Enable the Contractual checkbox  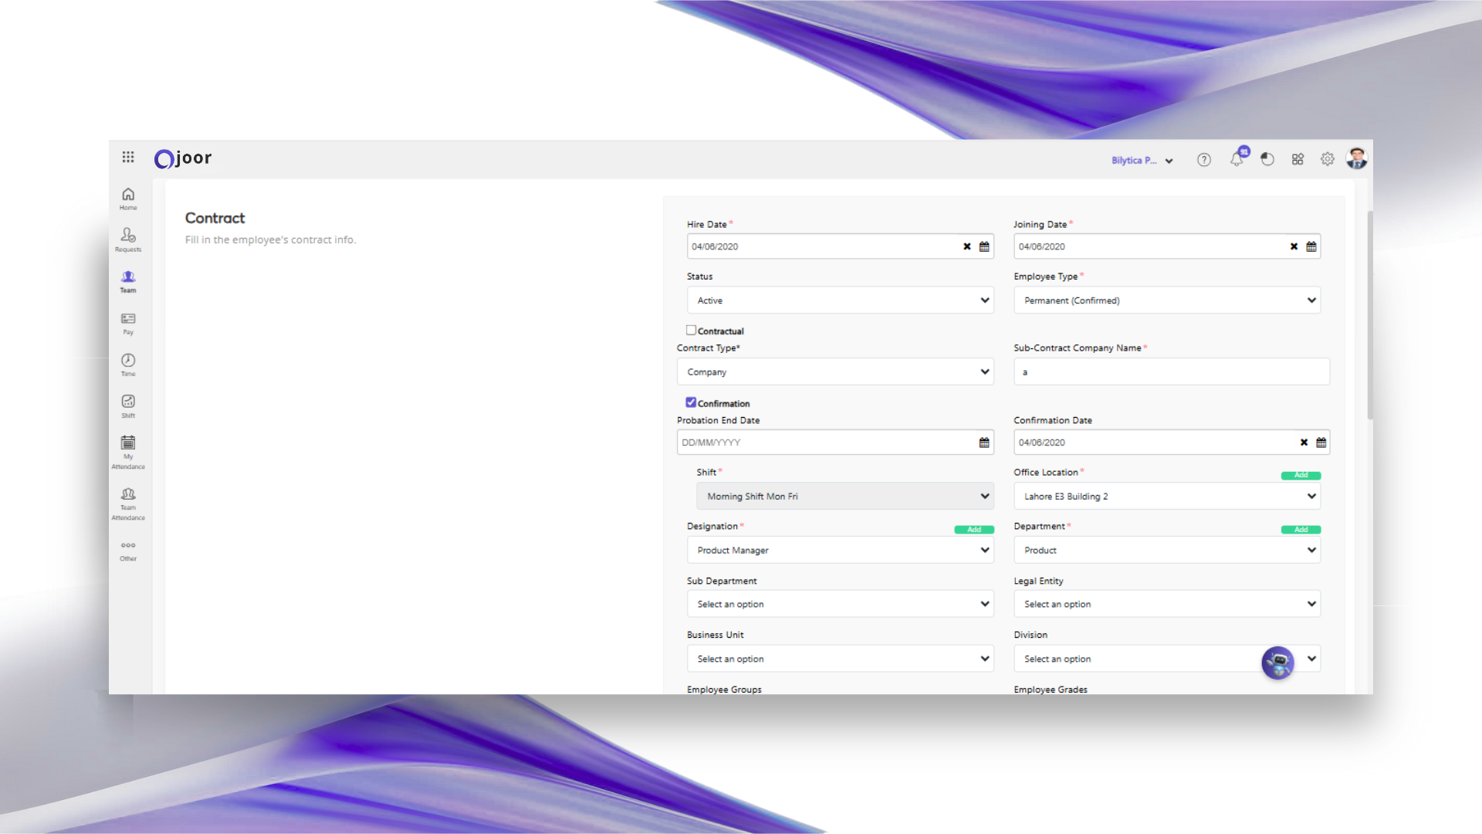[x=691, y=331]
